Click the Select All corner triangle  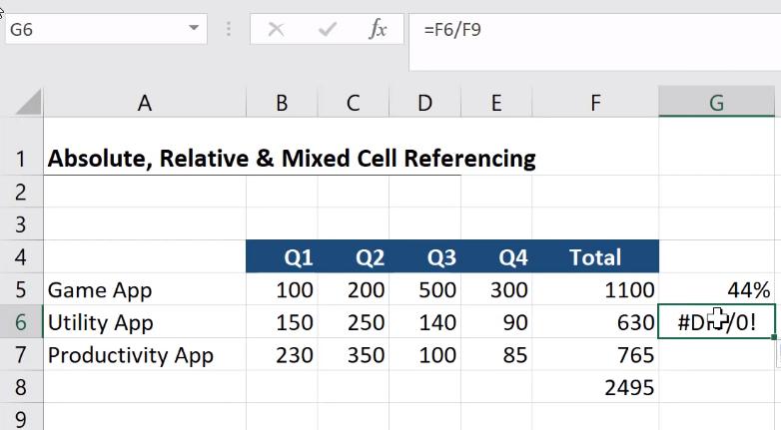(27, 102)
